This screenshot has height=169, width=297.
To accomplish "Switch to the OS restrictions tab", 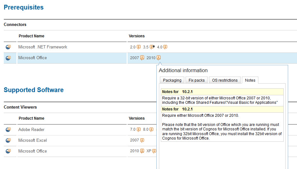I will click(x=224, y=80).
